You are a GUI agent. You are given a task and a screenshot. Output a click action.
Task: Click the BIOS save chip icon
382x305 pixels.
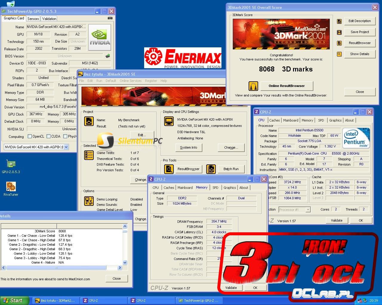[108, 56]
